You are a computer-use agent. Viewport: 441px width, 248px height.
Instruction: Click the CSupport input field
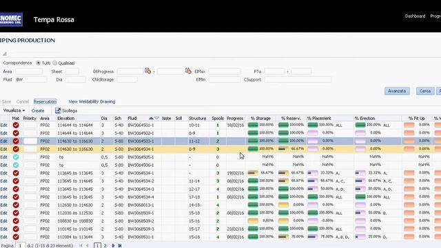coord(298,80)
